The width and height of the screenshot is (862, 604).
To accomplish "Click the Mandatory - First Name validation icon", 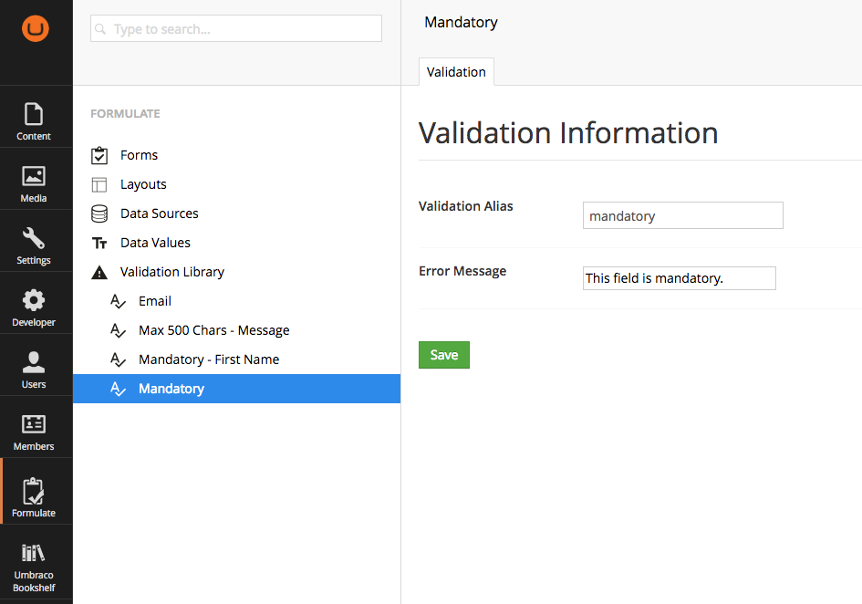I will click(118, 359).
